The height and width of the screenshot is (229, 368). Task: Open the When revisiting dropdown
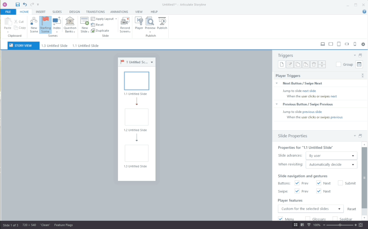click(x=331, y=164)
